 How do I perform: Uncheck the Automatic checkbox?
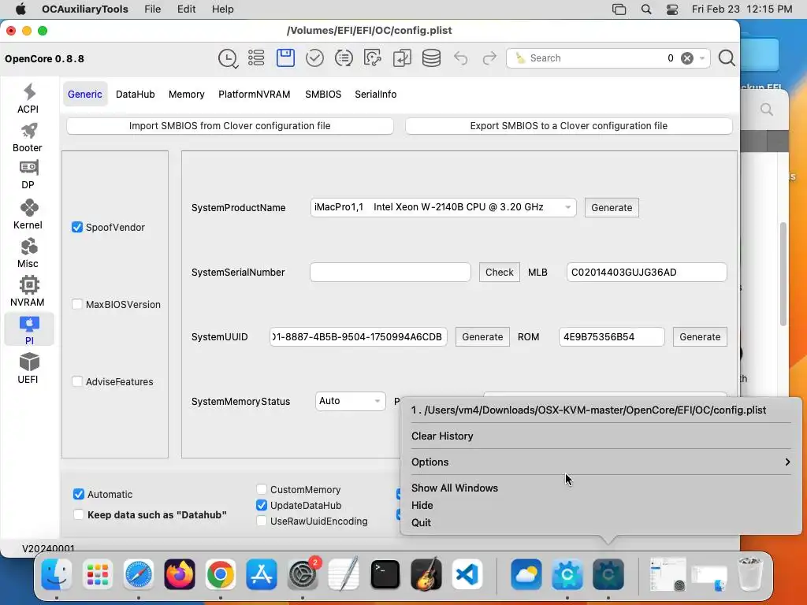point(79,495)
